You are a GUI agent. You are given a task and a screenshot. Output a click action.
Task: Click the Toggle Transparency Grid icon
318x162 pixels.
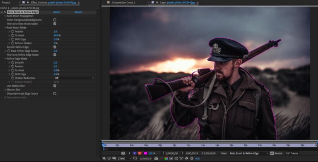coord(176,159)
